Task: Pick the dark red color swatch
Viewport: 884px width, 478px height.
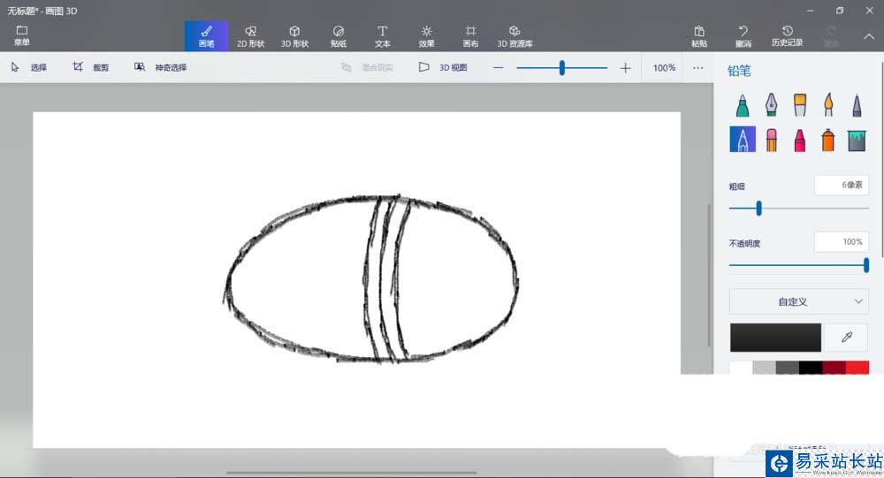Action: (834, 368)
